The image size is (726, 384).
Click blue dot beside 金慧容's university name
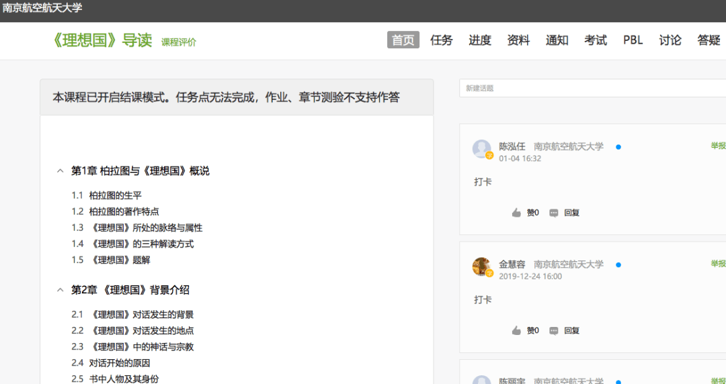point(618,265)
